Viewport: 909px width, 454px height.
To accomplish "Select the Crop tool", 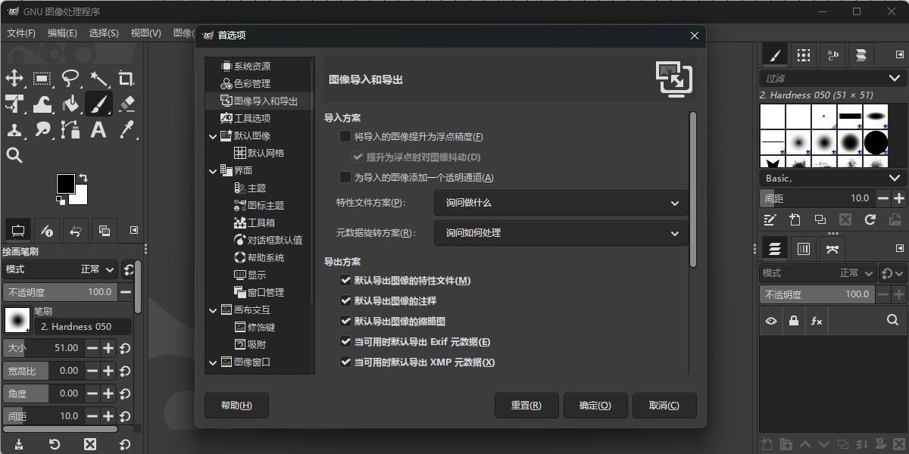I will (x=126, y=79).
